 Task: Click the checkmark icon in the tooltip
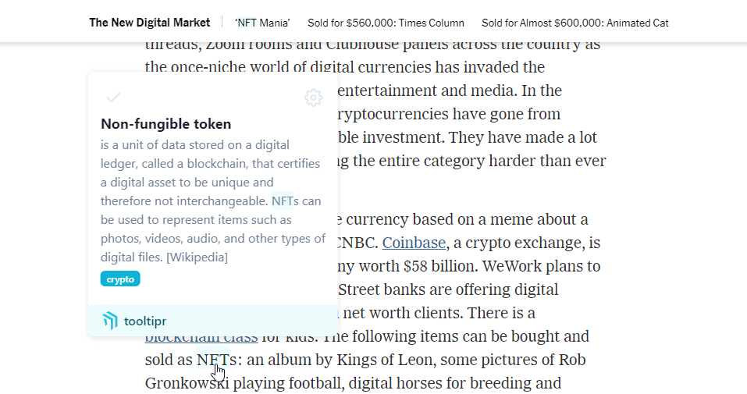coord(114,98)
